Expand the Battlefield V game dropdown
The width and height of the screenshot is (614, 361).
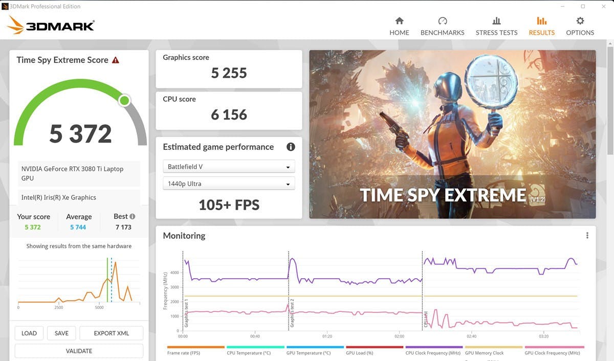[229, 167]
